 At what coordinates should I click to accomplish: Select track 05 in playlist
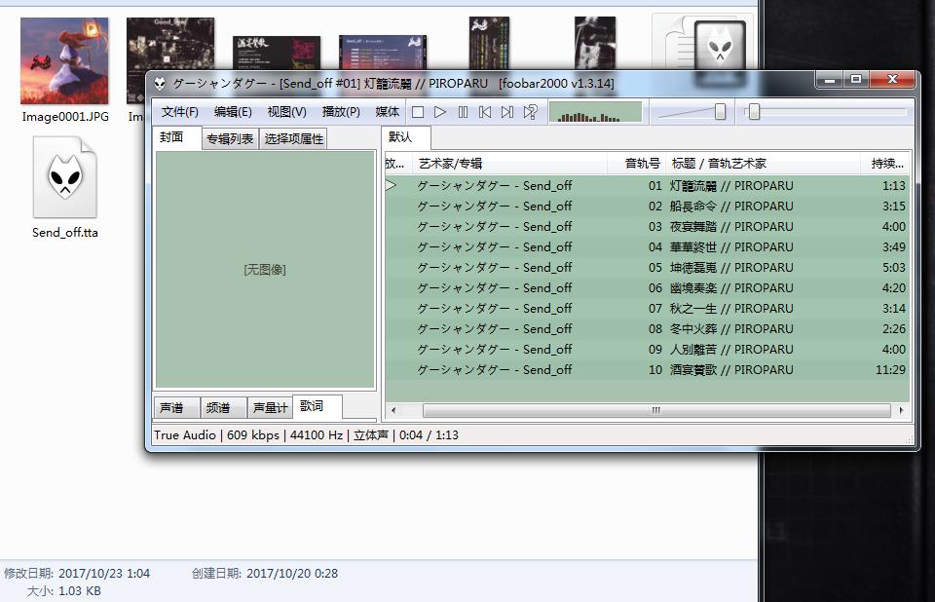click(x=647, y=267)
